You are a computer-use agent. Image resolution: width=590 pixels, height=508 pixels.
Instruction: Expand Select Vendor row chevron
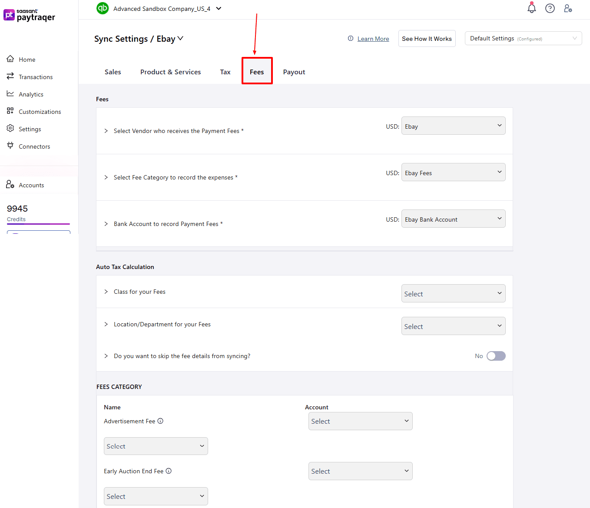[106, 131]
